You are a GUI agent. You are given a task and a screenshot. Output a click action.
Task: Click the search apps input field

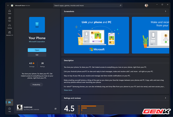click(88, 5)
